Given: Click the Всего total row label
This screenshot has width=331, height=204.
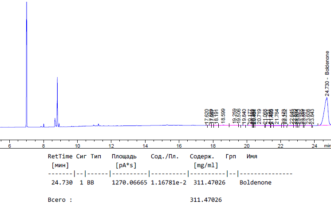Looking at the screenshot, I should tap(60, 200).
